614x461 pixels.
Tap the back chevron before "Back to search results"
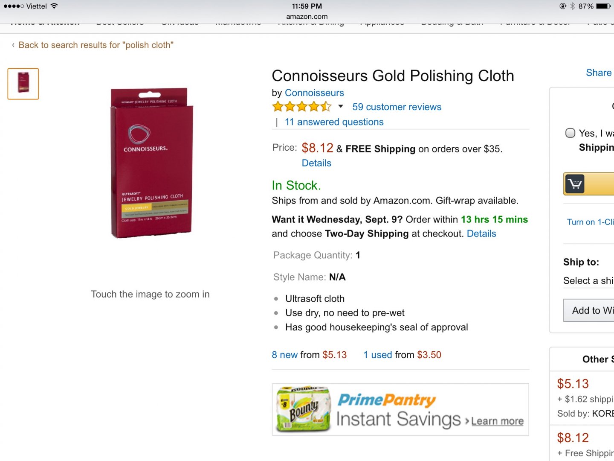tap(13, 45)
